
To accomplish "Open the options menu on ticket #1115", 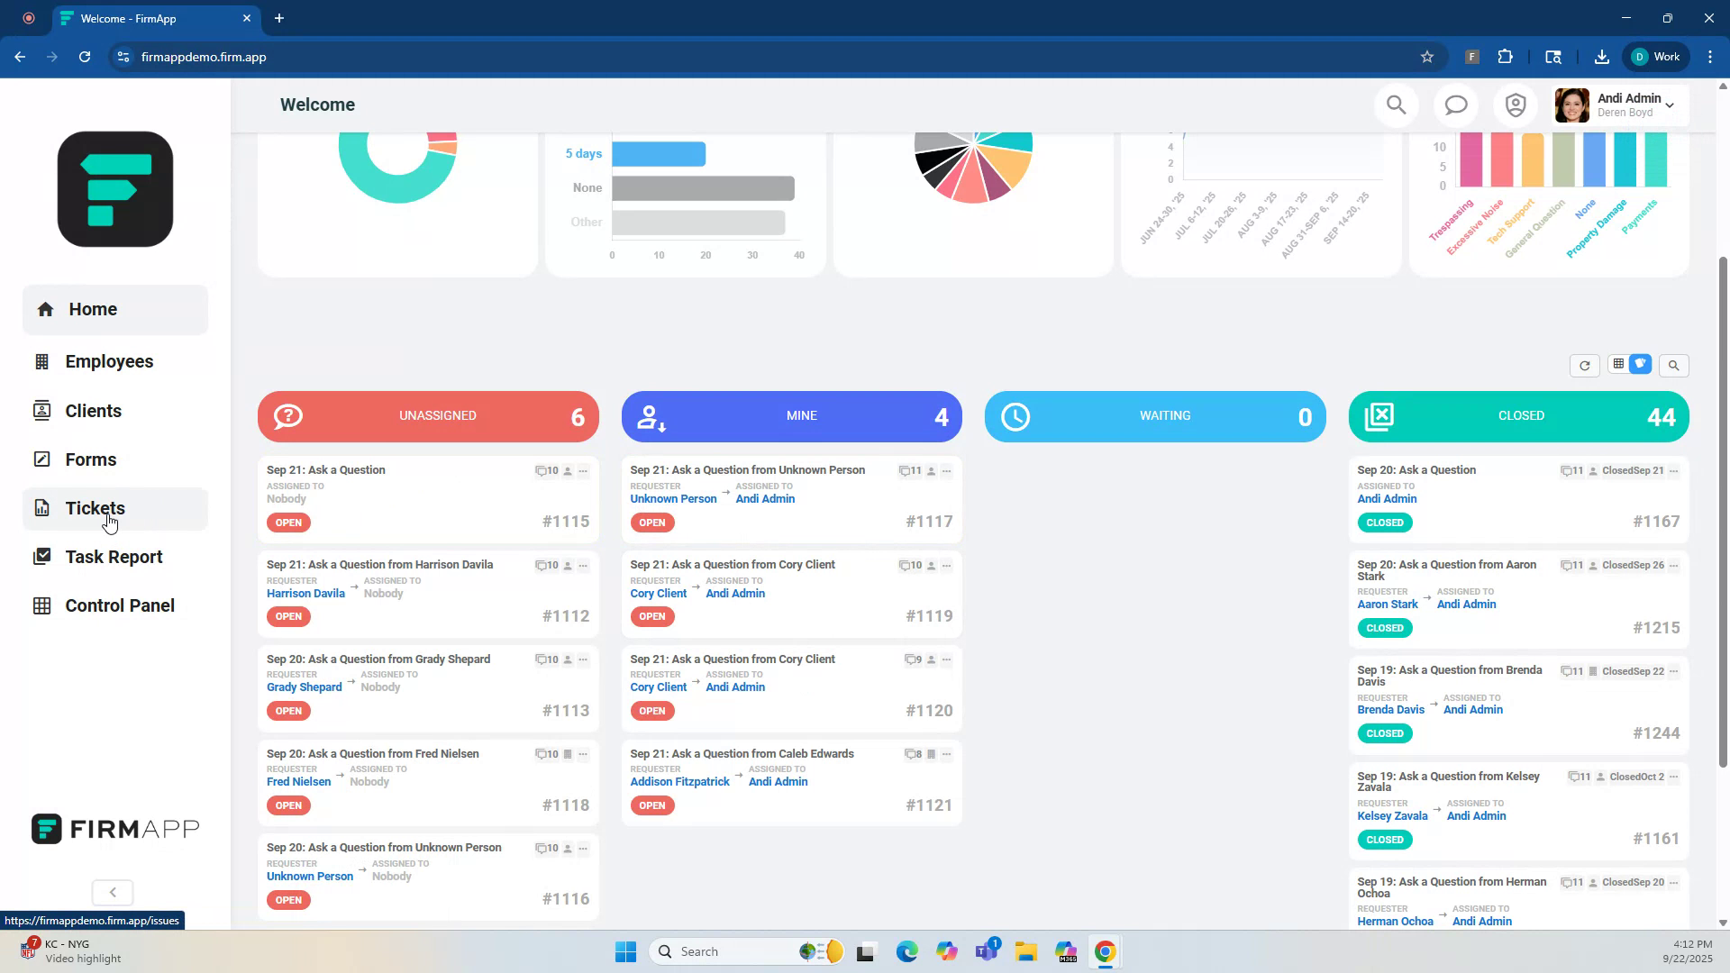I will click(584, 470).
